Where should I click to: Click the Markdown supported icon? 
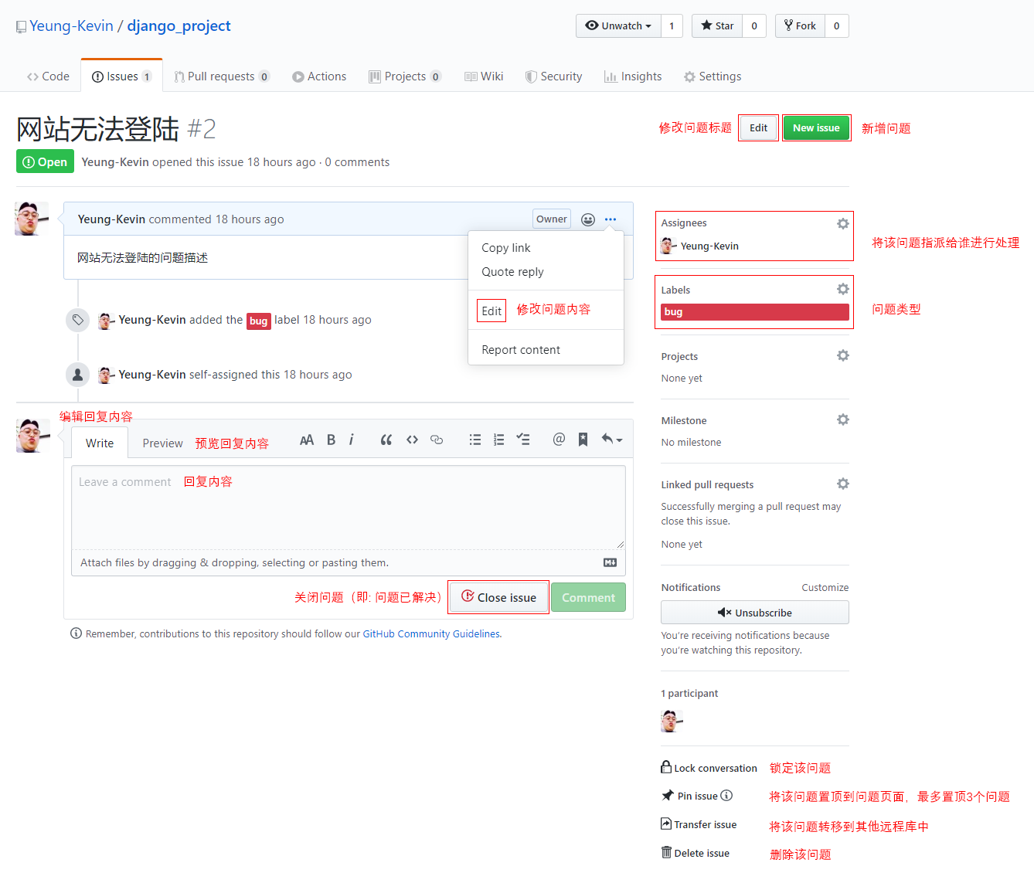point(610,562)
